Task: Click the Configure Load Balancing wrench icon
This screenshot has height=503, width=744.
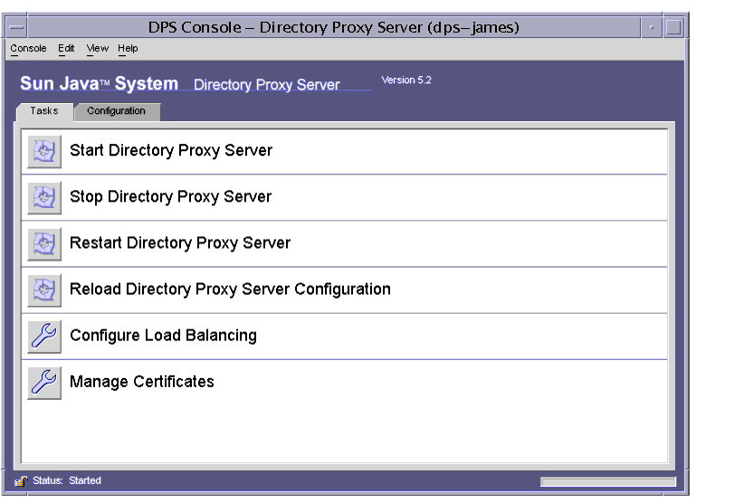Action: coord(44,337)
